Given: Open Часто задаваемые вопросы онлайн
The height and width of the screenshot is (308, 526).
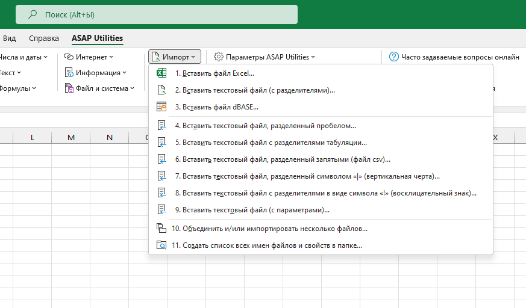Looking at the screenshot, I should click(x=454, y=57).
